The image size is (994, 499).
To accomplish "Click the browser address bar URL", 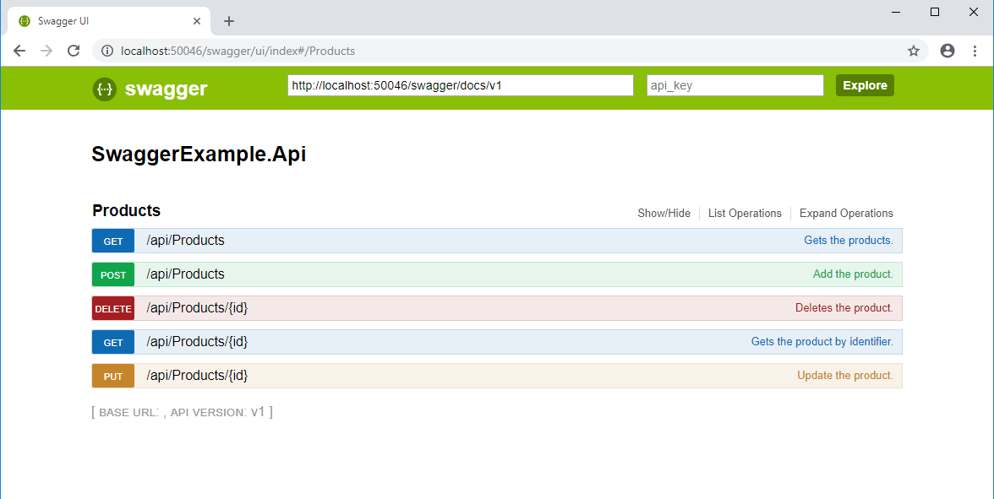I will [238, 51].
